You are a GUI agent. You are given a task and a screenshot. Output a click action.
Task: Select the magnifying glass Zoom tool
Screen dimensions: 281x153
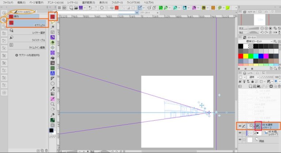pos(53,104)
